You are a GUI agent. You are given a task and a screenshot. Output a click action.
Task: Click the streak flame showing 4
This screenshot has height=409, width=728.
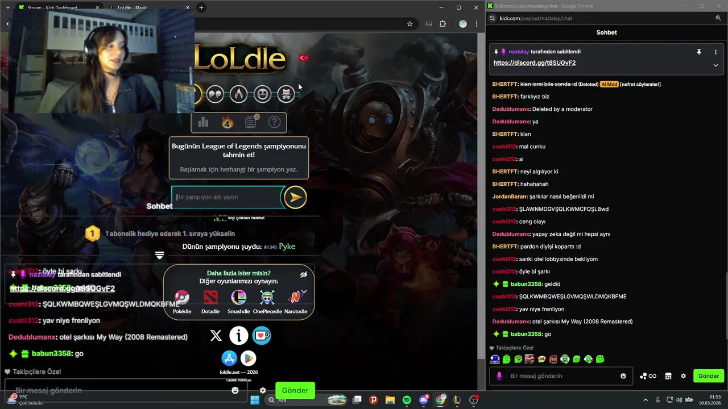[x=227, y=122]
